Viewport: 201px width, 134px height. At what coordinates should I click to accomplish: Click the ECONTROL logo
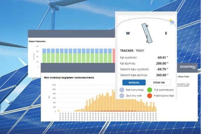pyautogui.click(x=188, y=67)
